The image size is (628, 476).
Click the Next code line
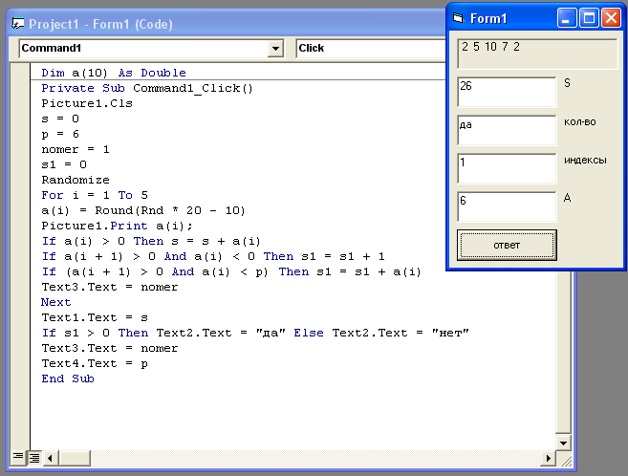coord(56,302)
